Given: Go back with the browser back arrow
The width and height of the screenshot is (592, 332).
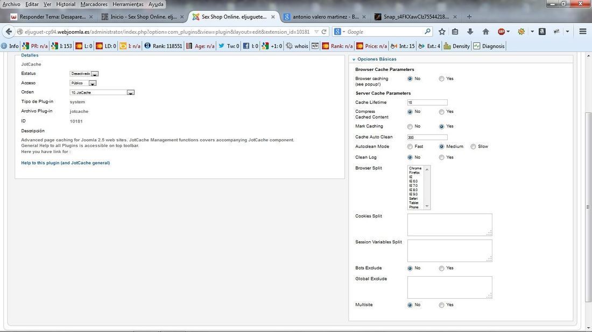Looking at the screenshot, I should click(9, 32).
